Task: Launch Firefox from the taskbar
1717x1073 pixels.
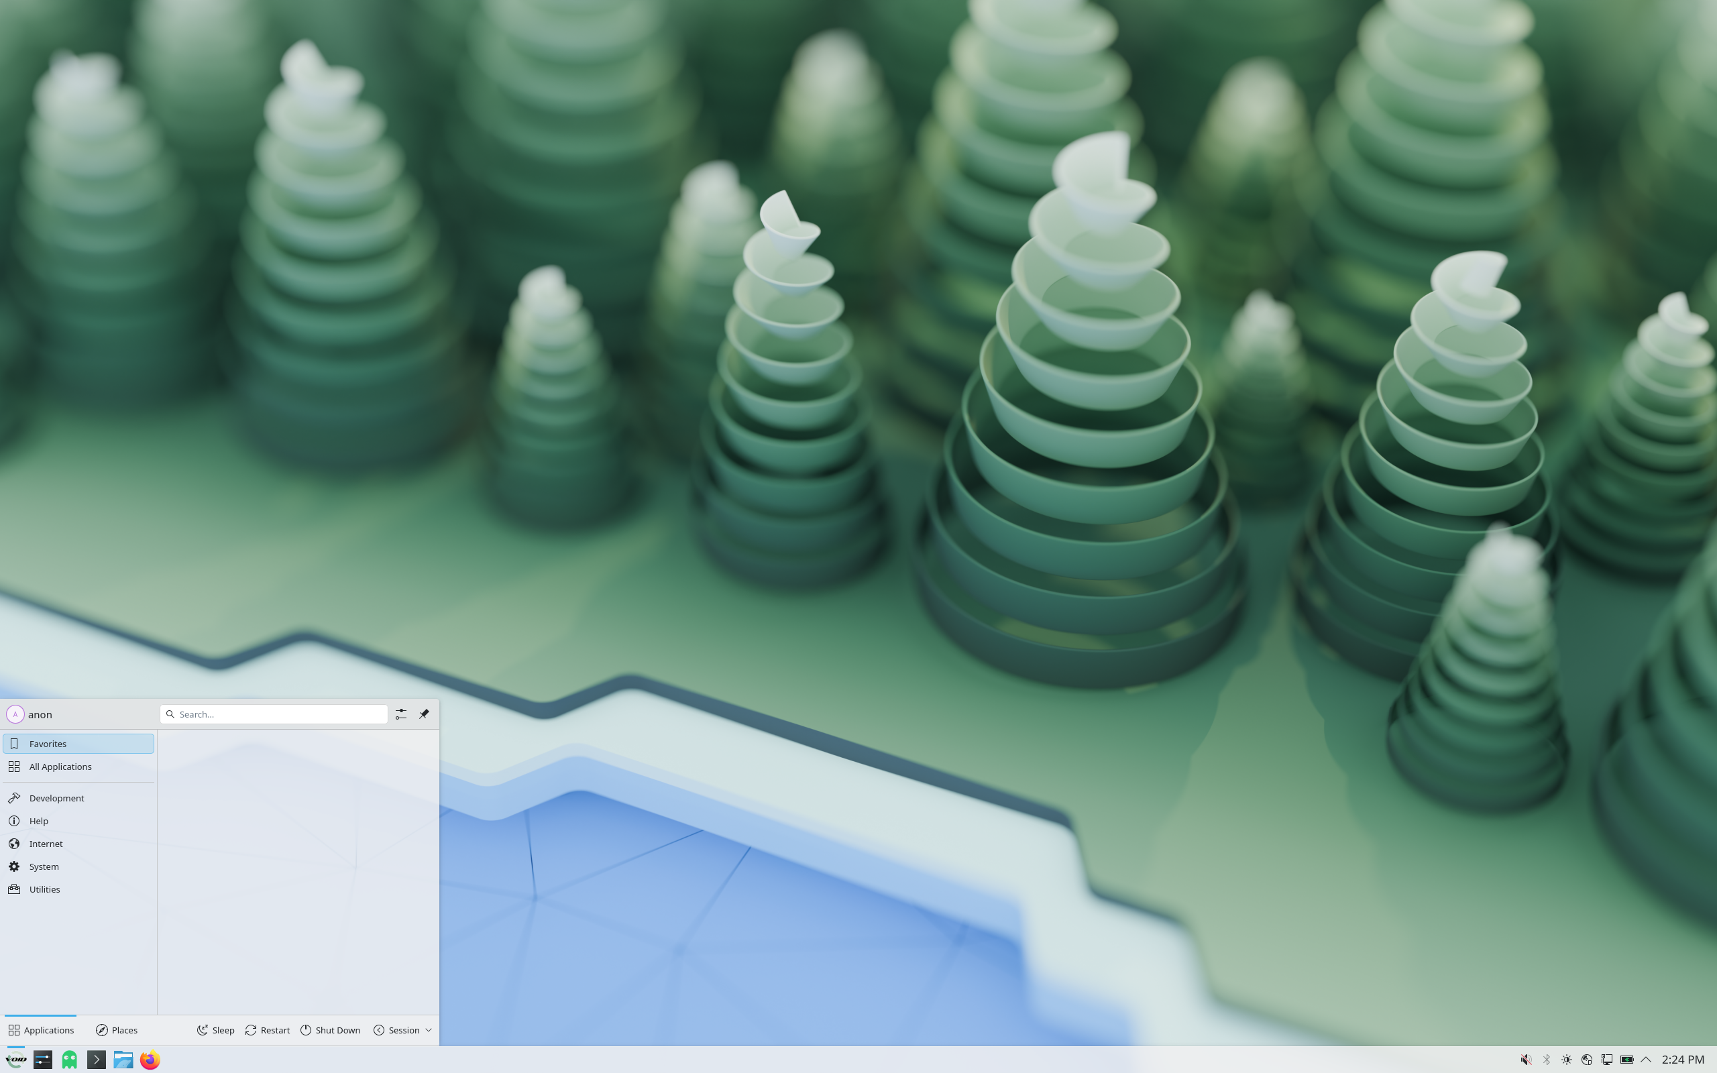Action: (x=150, y=1060)
